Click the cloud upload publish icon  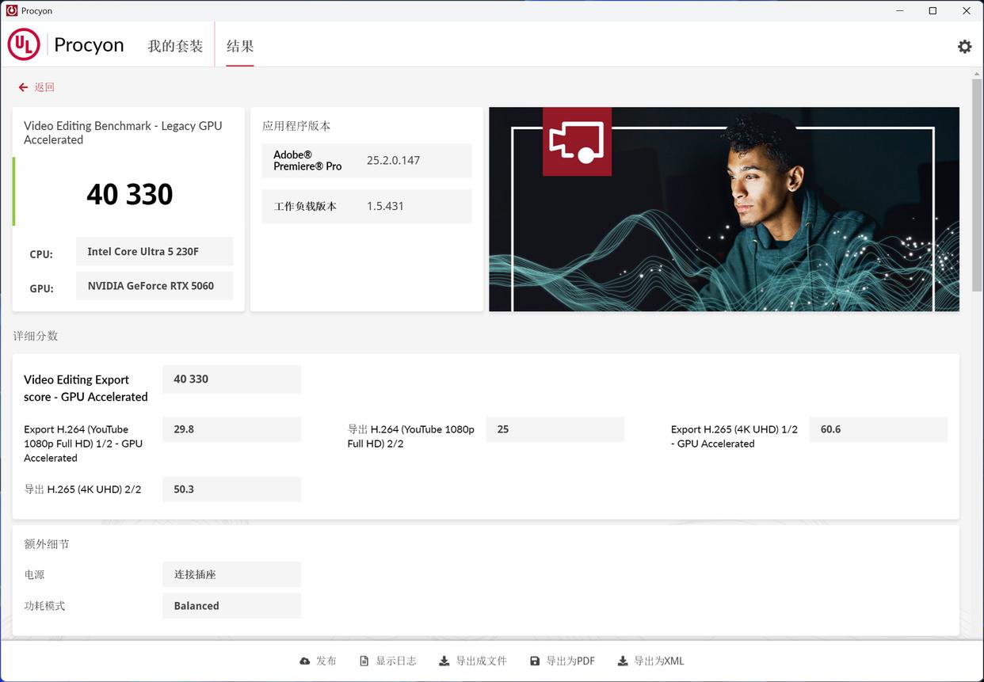coord(305,661)
